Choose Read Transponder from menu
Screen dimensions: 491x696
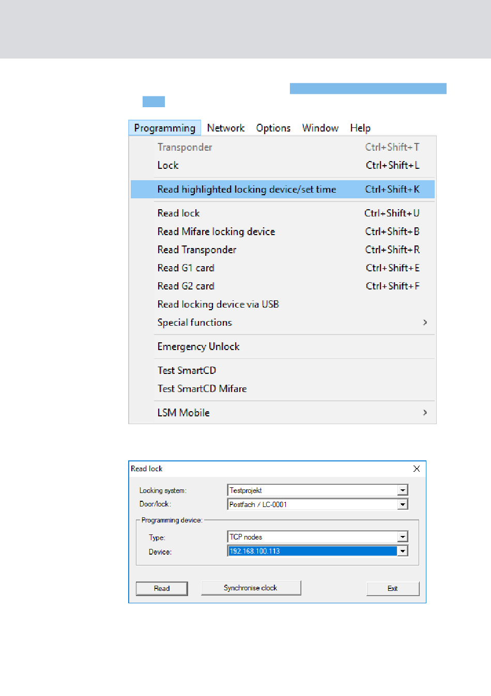coord(197,250)
